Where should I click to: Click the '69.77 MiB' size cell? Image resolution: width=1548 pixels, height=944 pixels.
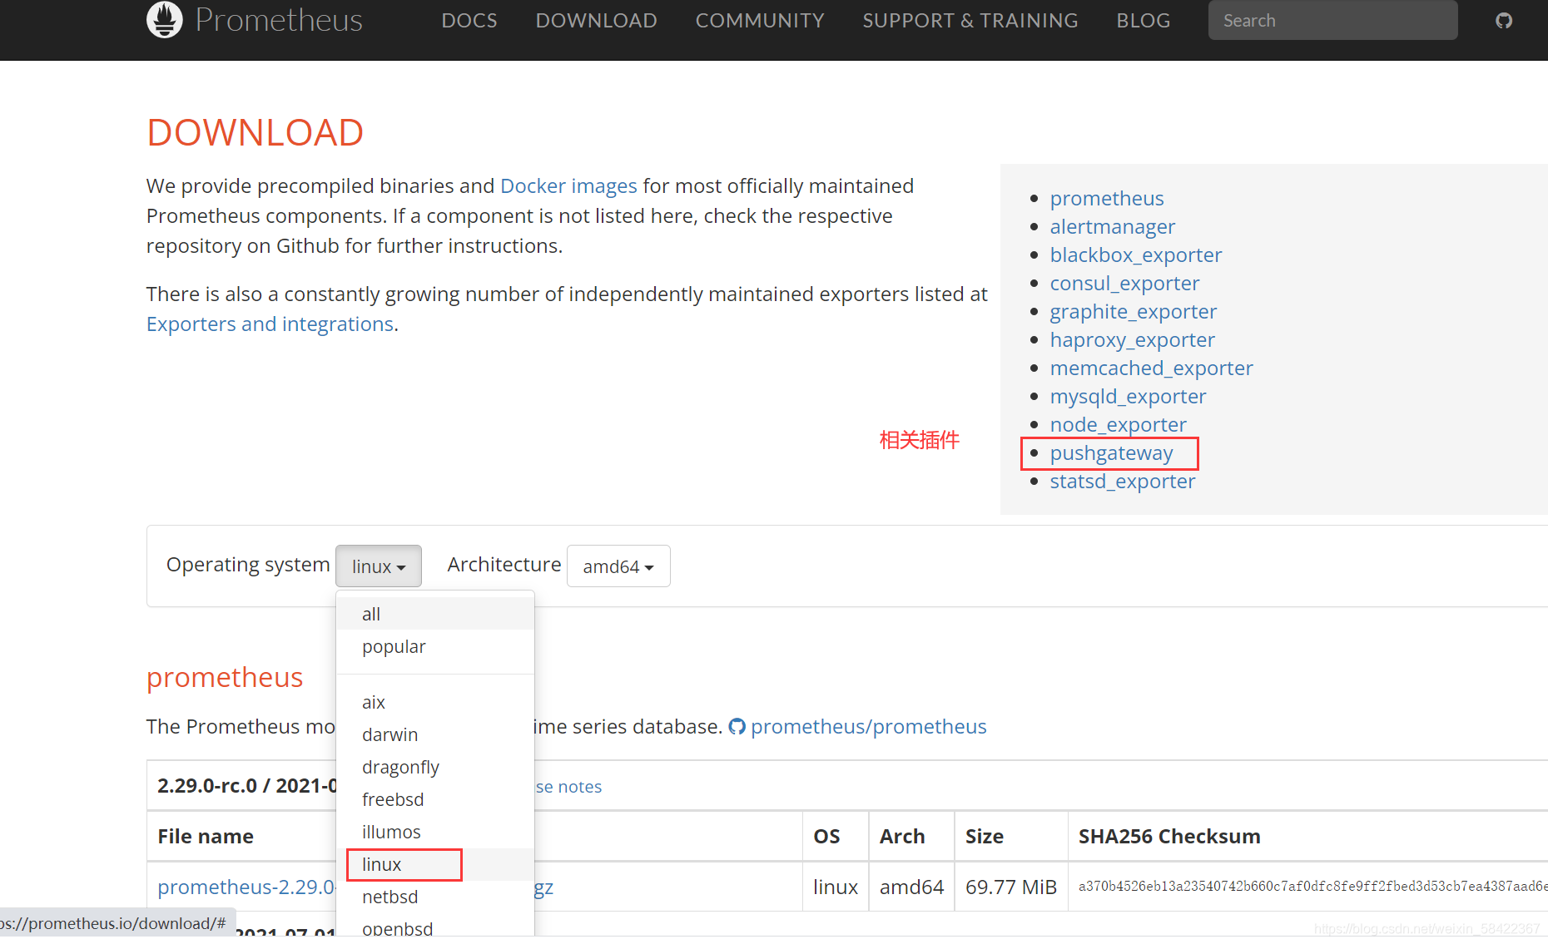1011,887
